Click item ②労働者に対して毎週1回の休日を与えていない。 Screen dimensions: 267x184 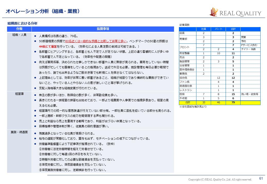(71, 154)
